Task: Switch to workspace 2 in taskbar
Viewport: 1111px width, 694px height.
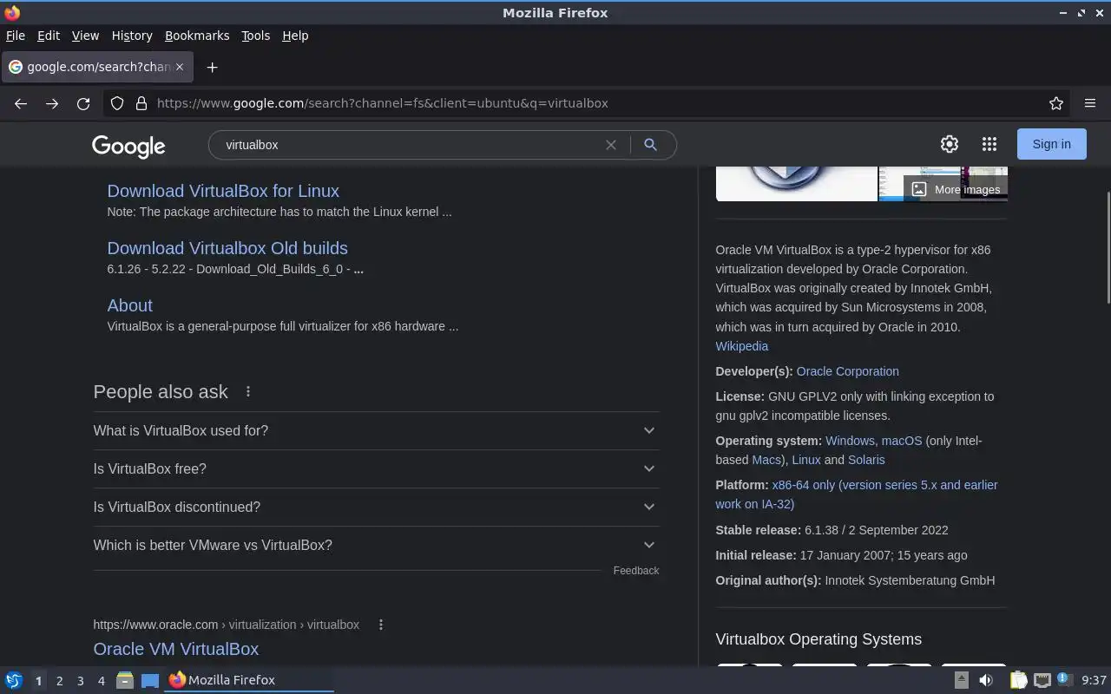Action: 59,681
